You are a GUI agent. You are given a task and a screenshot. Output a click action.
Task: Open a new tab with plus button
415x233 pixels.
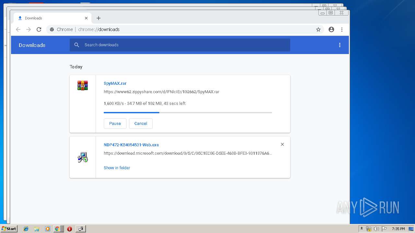coord(99,18)
